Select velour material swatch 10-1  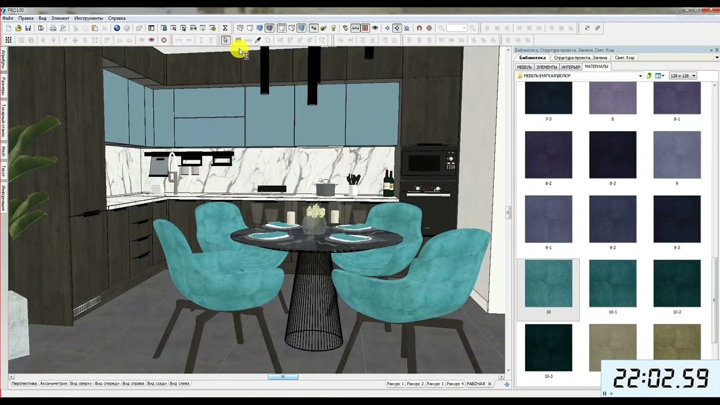[613, 283]
